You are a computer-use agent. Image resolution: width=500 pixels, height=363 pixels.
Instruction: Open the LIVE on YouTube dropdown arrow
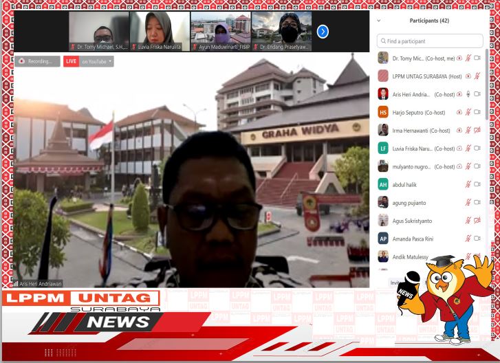[110, 61]
